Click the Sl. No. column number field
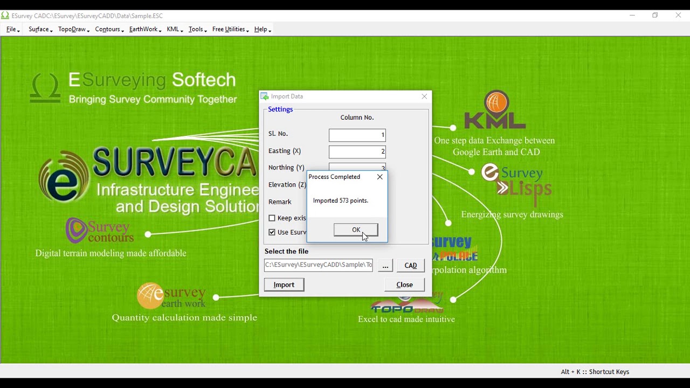Image resolution: width=690 pixels, height=388 pixels. pyautogui.click(x=357, y=135)
